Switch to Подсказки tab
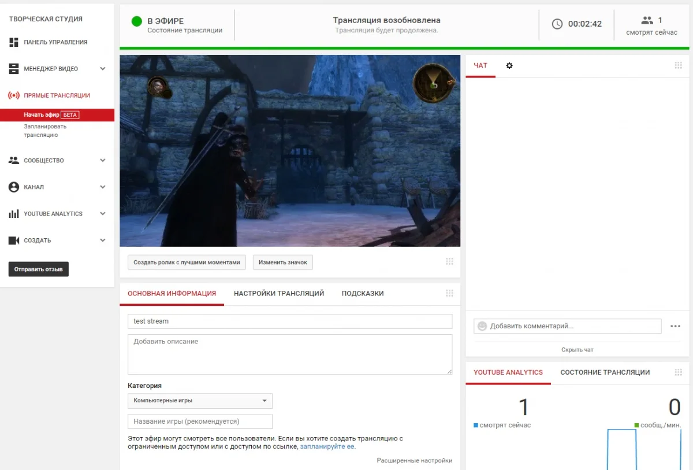Screen dimensions: 693x470 (363, 294)
